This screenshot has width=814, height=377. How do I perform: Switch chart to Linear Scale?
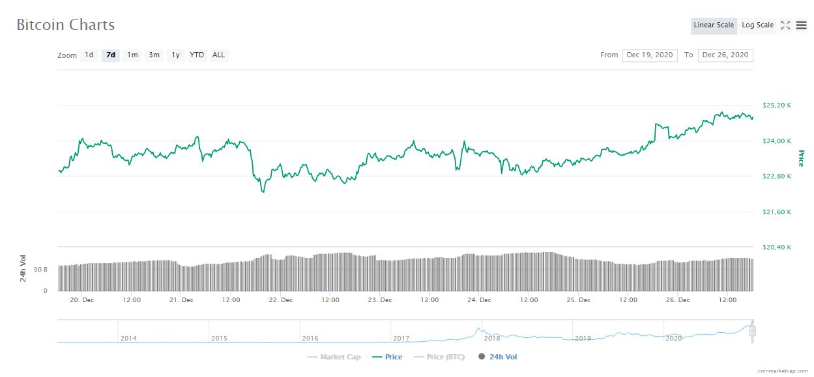click(x=714, y=25)
